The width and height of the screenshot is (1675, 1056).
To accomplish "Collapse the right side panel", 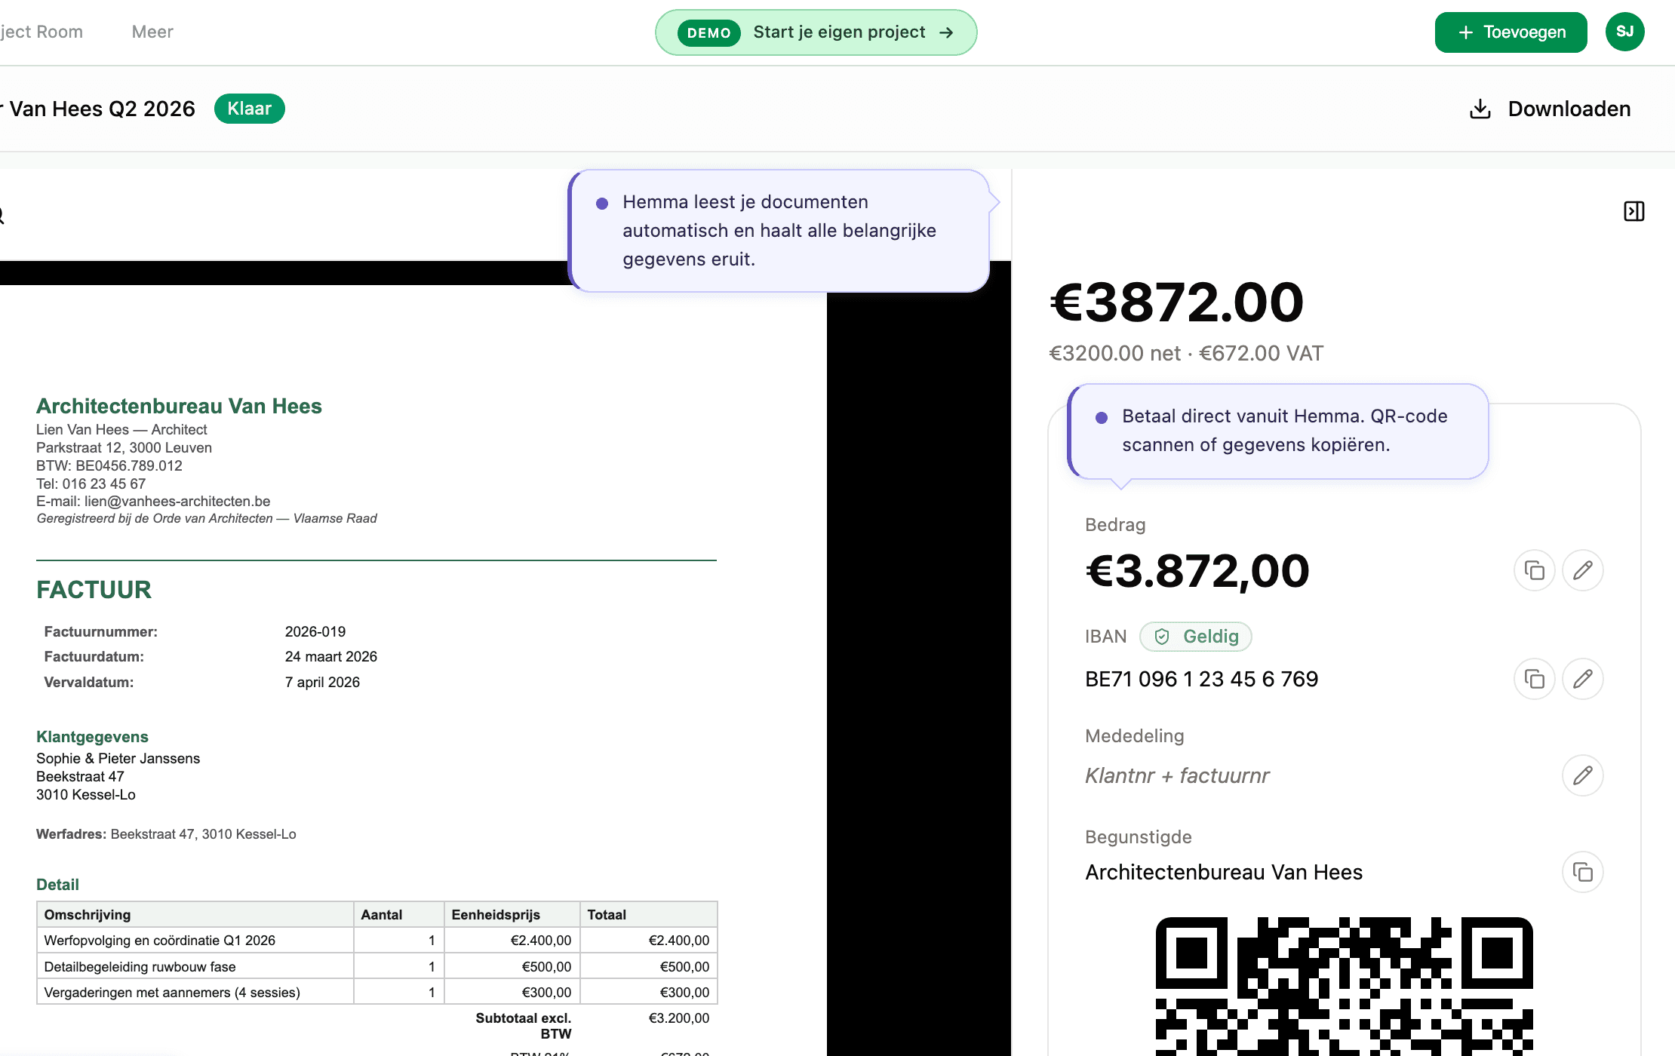I will (x=1634, y=211).
